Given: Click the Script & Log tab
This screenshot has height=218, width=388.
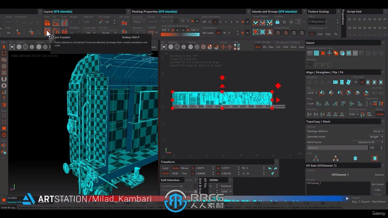Looking at the screenshot, I should tap(8, 207).
